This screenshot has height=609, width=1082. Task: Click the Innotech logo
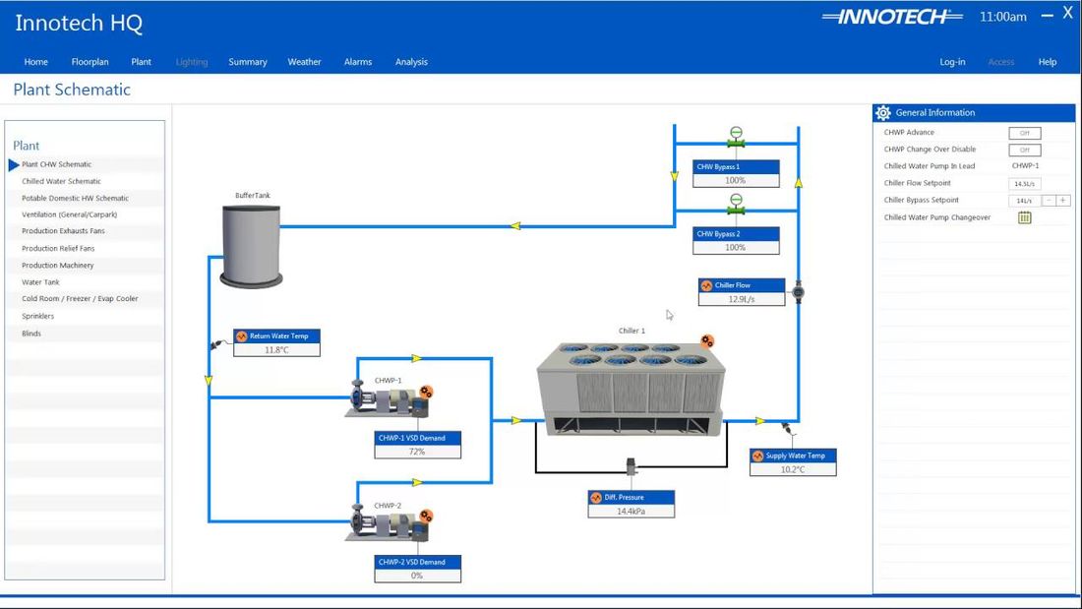(892, 18)
